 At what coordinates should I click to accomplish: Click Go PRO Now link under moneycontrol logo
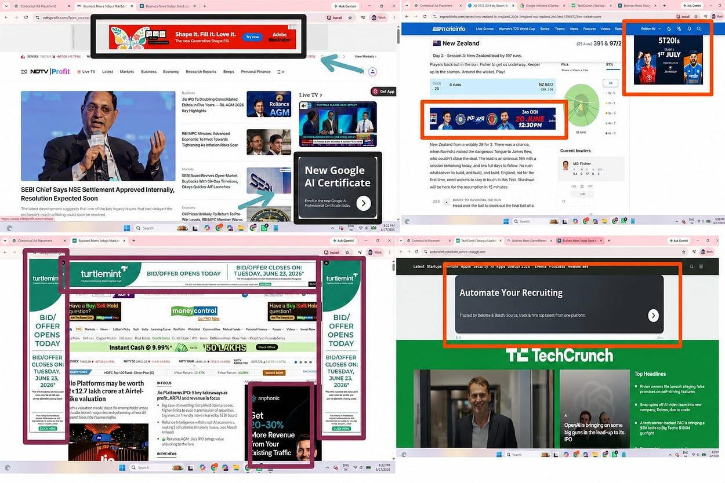click(208, 319)
